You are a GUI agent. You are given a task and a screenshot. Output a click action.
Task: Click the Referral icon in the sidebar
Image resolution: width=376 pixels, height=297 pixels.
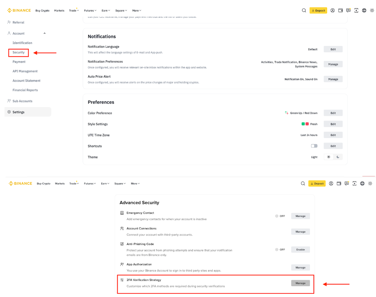(9, 22)
